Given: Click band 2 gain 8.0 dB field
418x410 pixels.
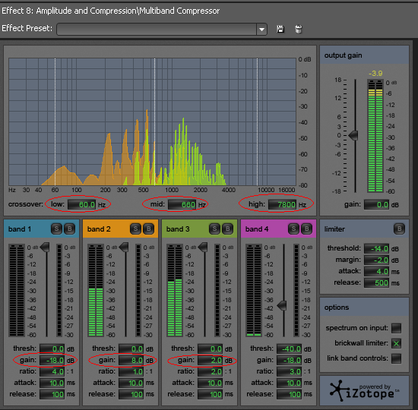Looking at the screenshot, I should coord(131,360).
